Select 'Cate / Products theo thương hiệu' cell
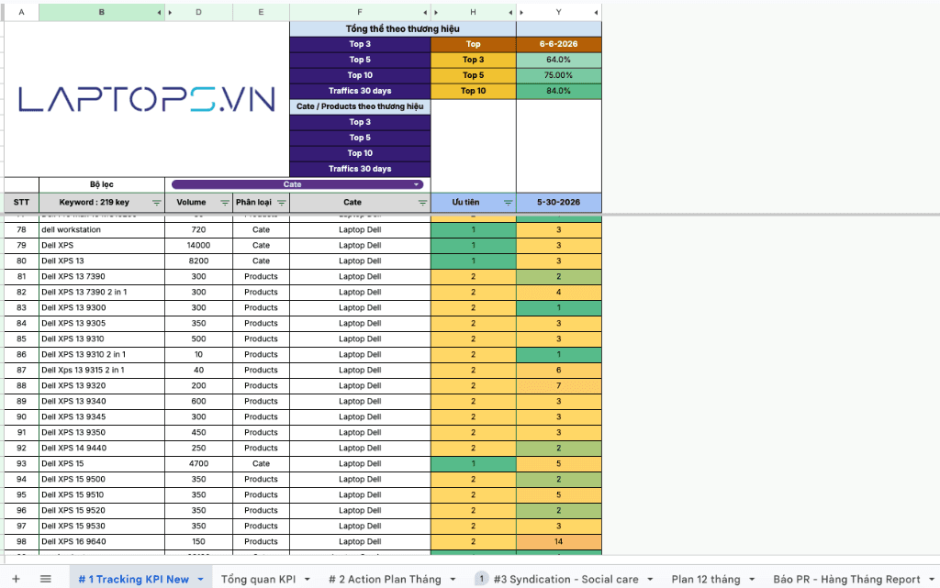The width and height of the screenshot is (940, 588). (x=360, y=106)
